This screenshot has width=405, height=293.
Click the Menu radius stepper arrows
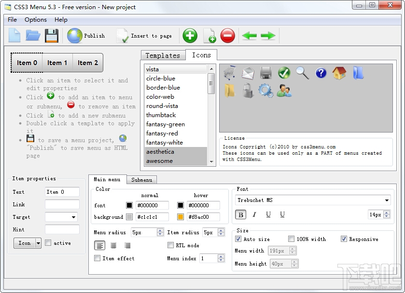click(x=160, y=232)
